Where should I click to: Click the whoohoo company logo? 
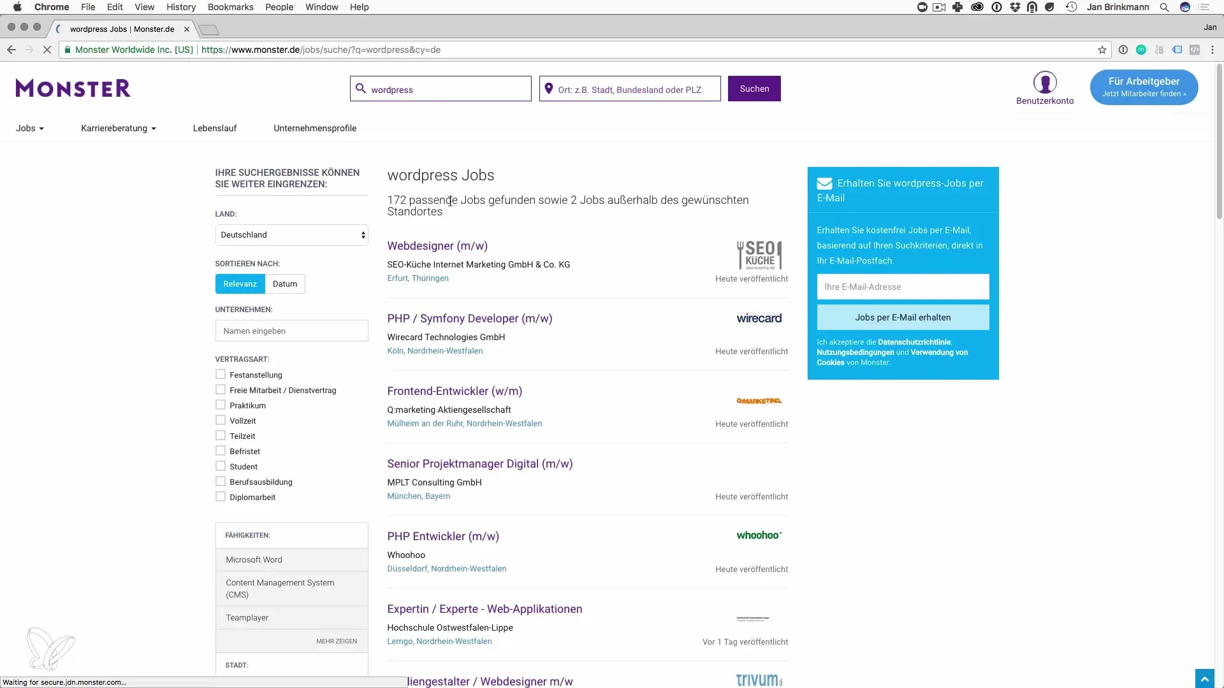pyautogui.click(x=759, y=535)
